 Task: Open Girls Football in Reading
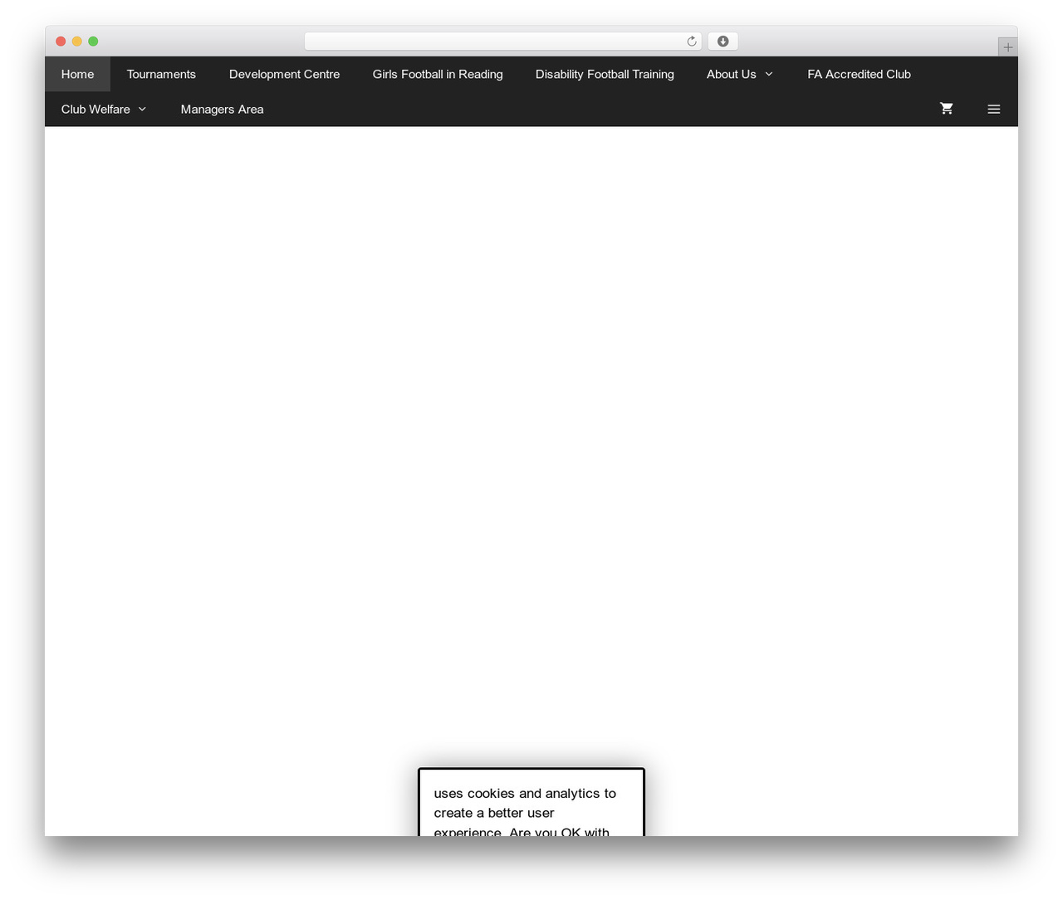(438, 74)
